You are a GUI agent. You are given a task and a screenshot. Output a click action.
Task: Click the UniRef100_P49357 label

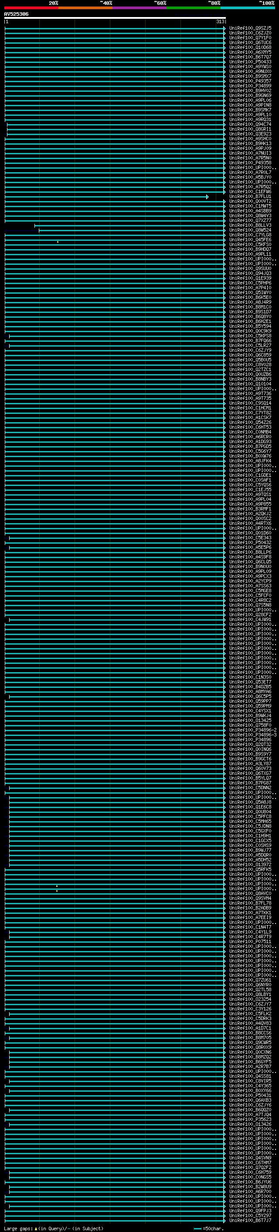pyautogui.click(x=250, y=81)
